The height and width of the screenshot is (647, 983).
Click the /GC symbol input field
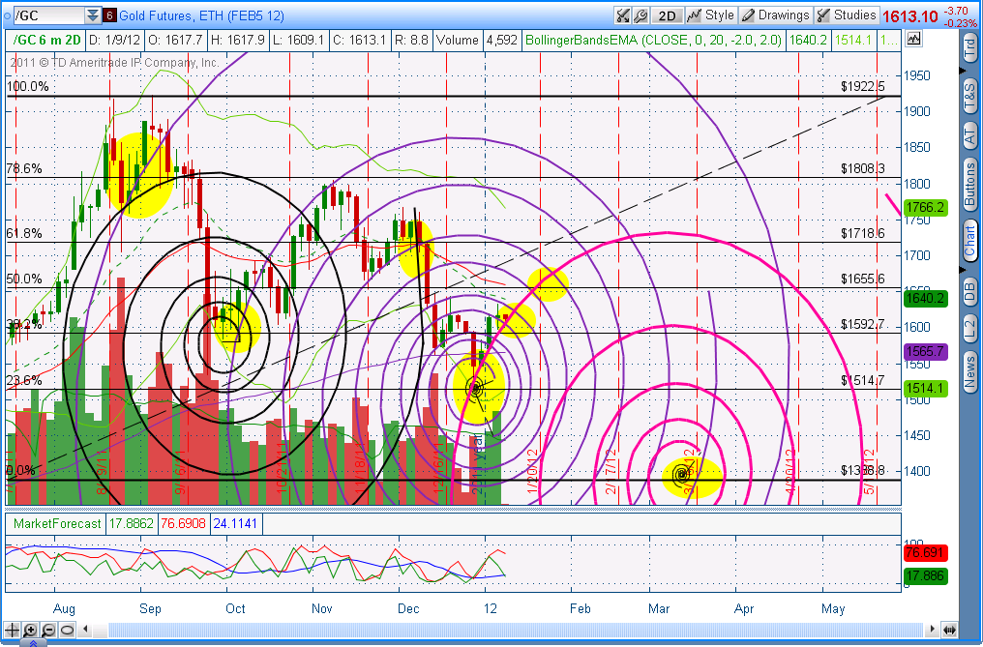[x=47, y=15]
